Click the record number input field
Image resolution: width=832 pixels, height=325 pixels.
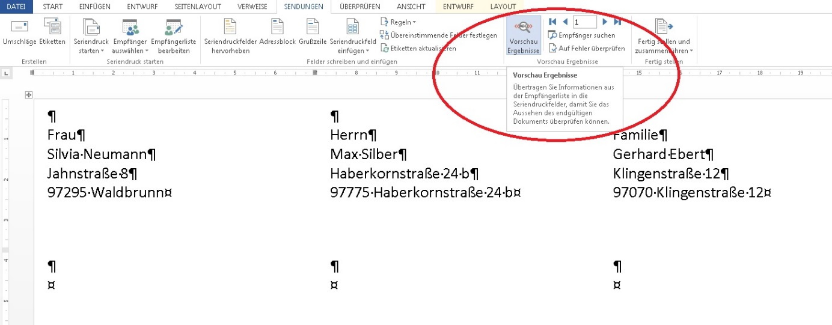[x=584, y=22]
